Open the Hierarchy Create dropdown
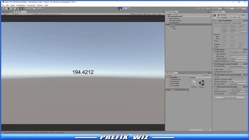The width and height of the screenshot is (249, 140). click(x=169, y=14)
